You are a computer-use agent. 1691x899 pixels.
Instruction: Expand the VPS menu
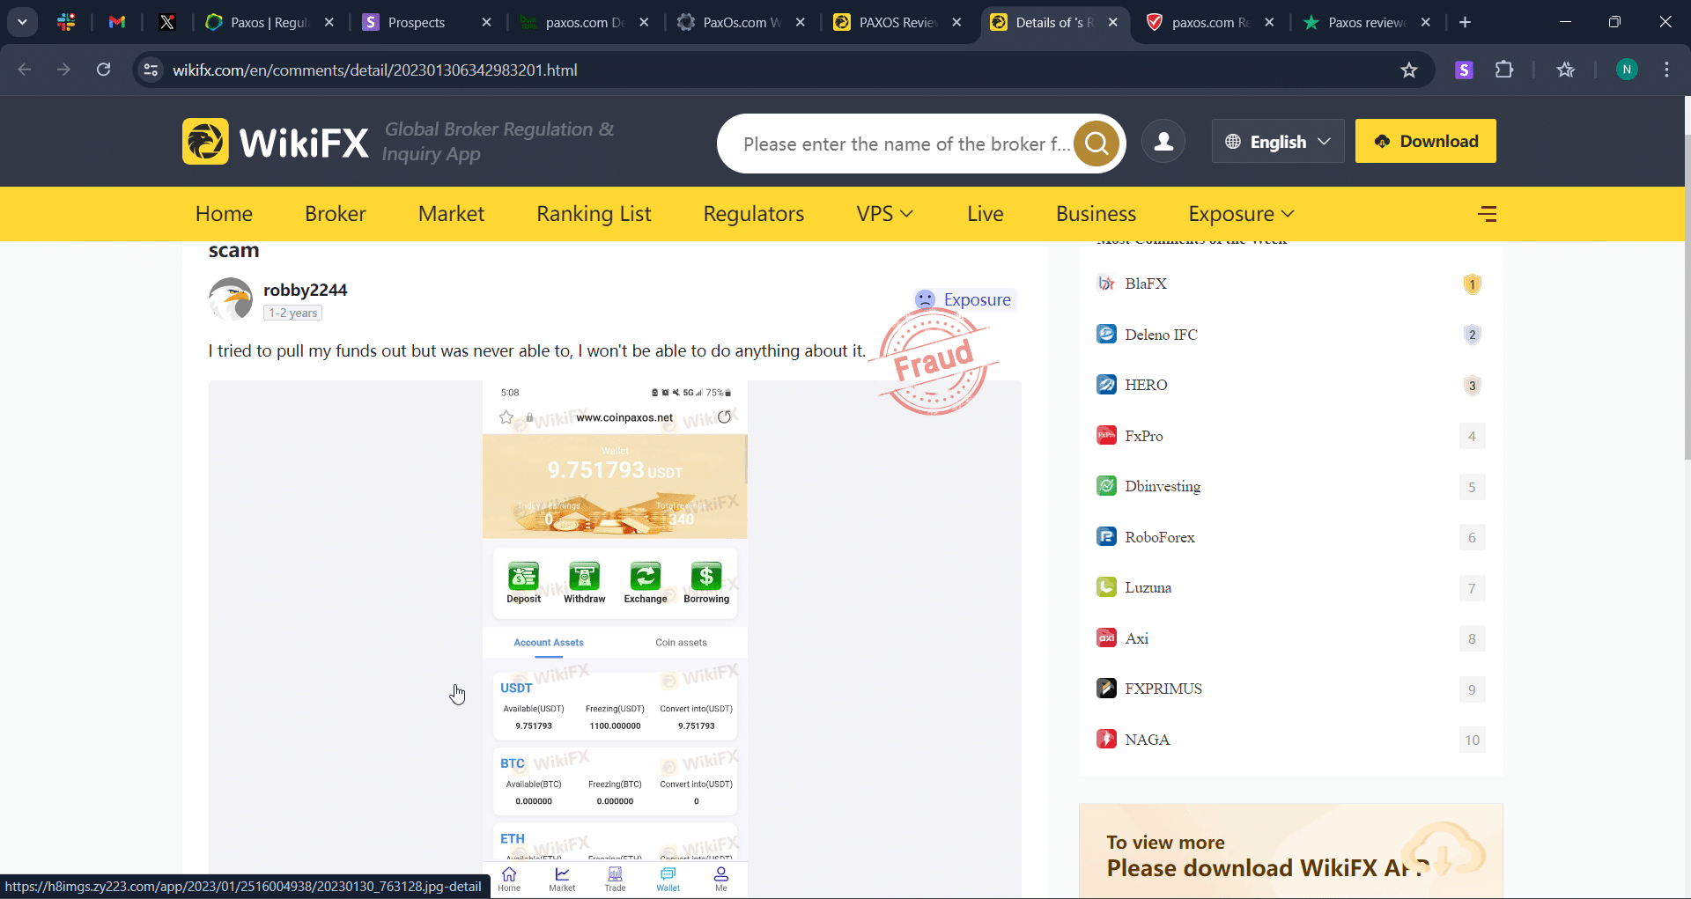point(884,214)
